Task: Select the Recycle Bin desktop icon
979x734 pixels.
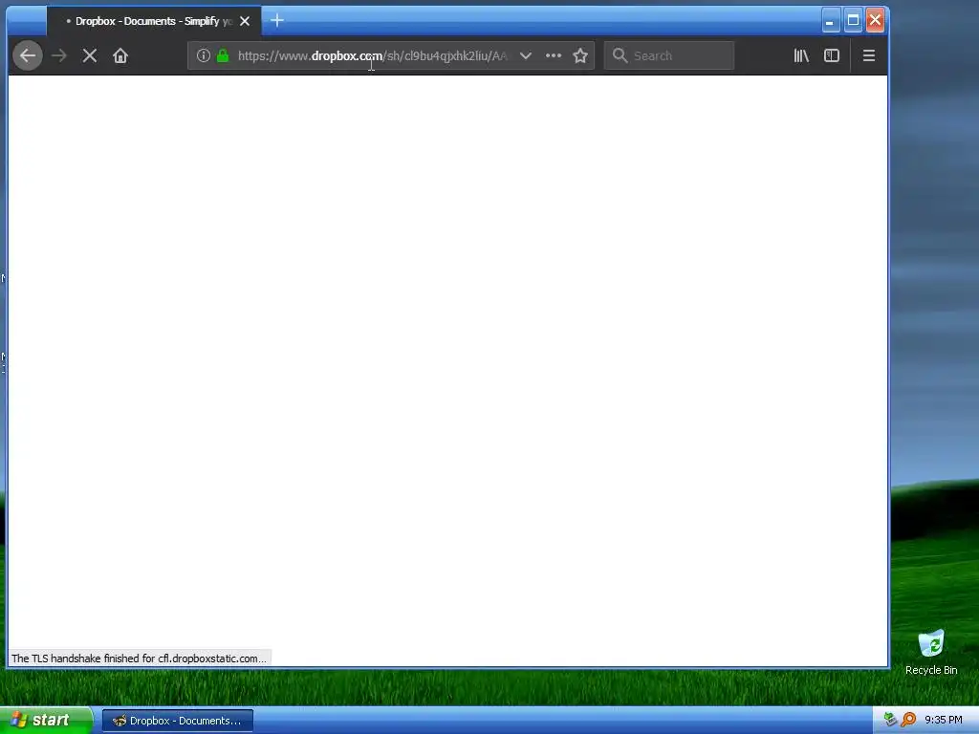Action: coord(931,653)
